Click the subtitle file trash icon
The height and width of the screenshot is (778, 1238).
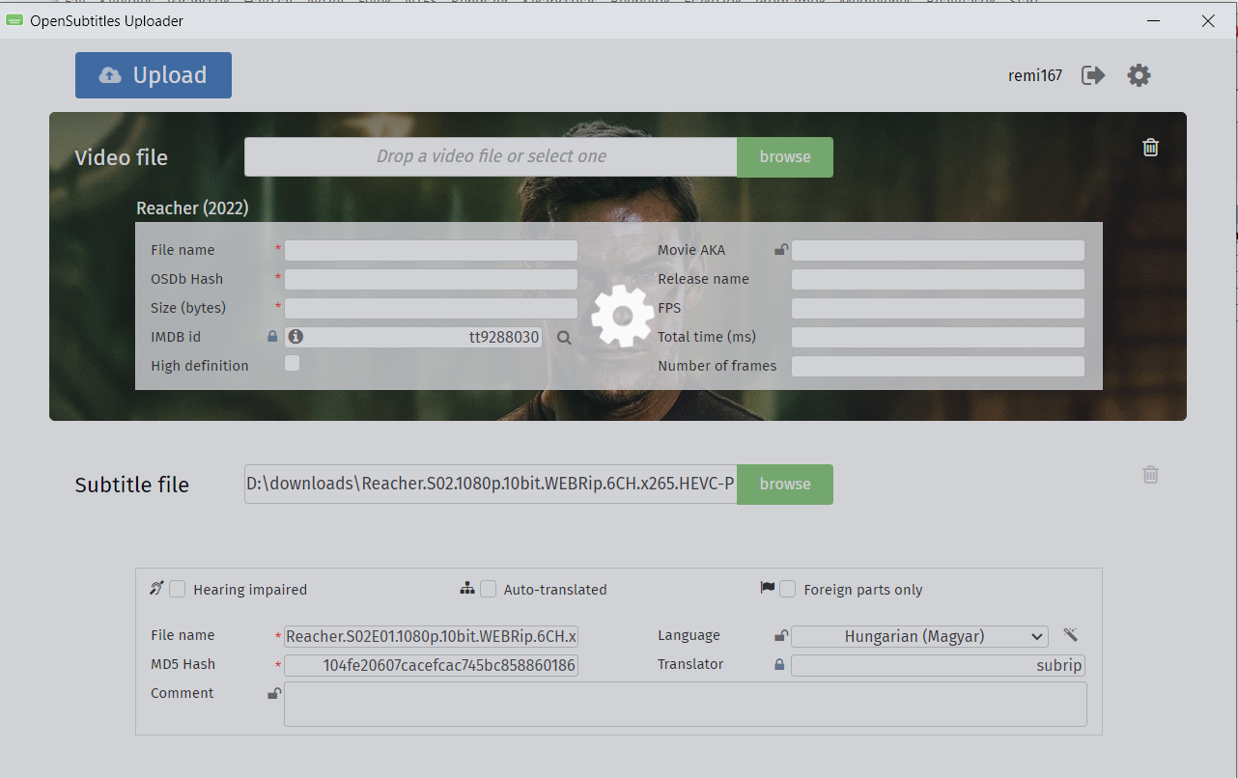[x=1150, y=474]
